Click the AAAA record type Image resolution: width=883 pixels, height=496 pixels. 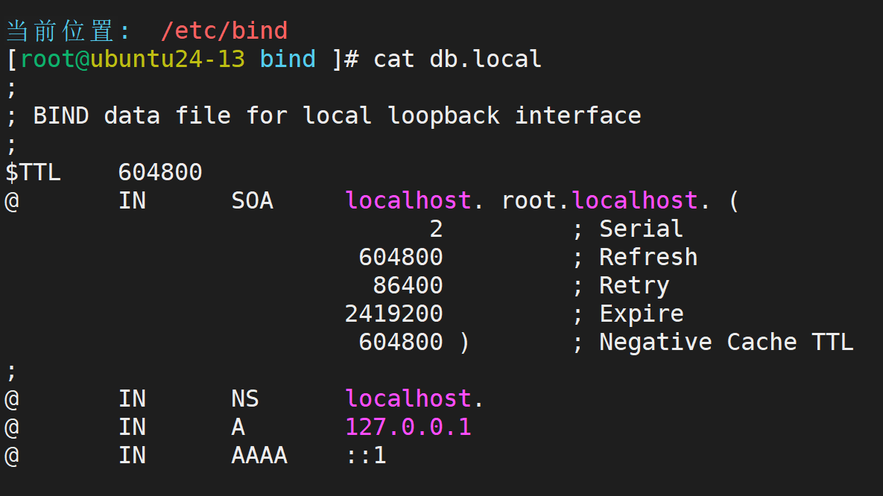click(x=259, y=456)
